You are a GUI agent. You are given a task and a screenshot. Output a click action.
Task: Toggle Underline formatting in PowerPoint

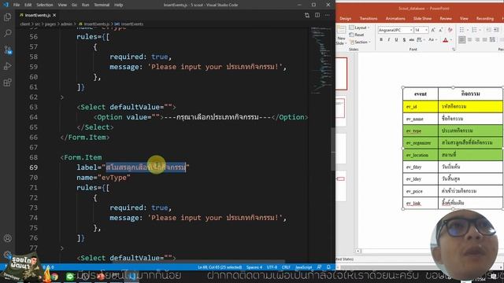tap(396, 40)
